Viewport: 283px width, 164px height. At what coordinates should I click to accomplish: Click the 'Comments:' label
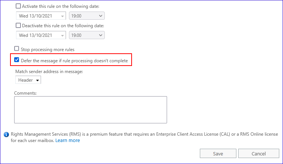click(x=25, y=93)
